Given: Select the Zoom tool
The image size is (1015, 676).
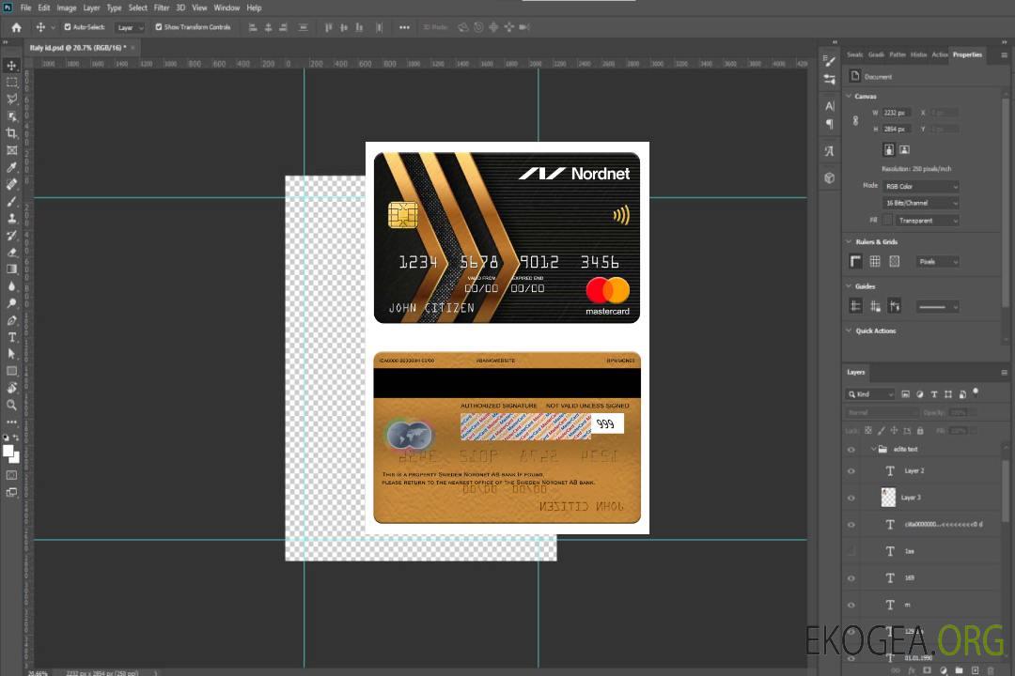Looking at the screenshot, I should pos(11,405).
